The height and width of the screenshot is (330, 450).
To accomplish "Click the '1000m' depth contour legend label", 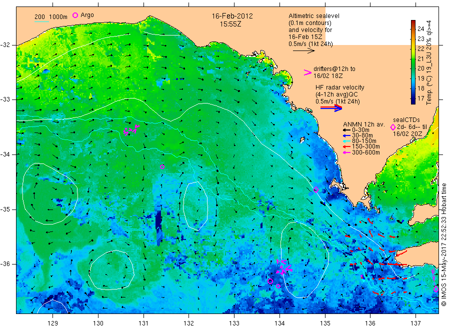I will coord(58,17).
